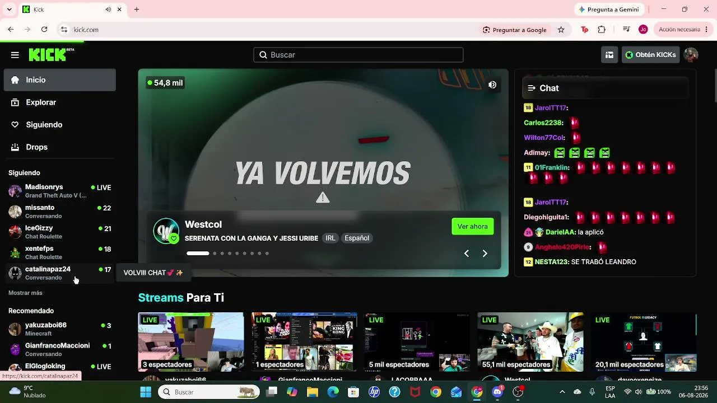Mute the featured Westcol stream
Screen dimensions: 717x403
[492, 85]
